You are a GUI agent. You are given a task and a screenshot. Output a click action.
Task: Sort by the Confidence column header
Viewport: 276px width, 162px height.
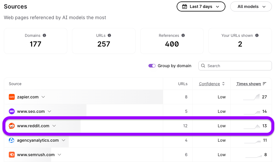coord(212,84)
